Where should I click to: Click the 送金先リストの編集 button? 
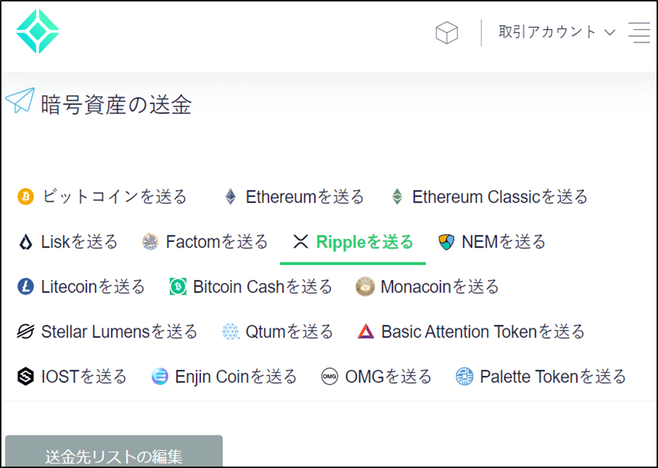click(114, 452)
